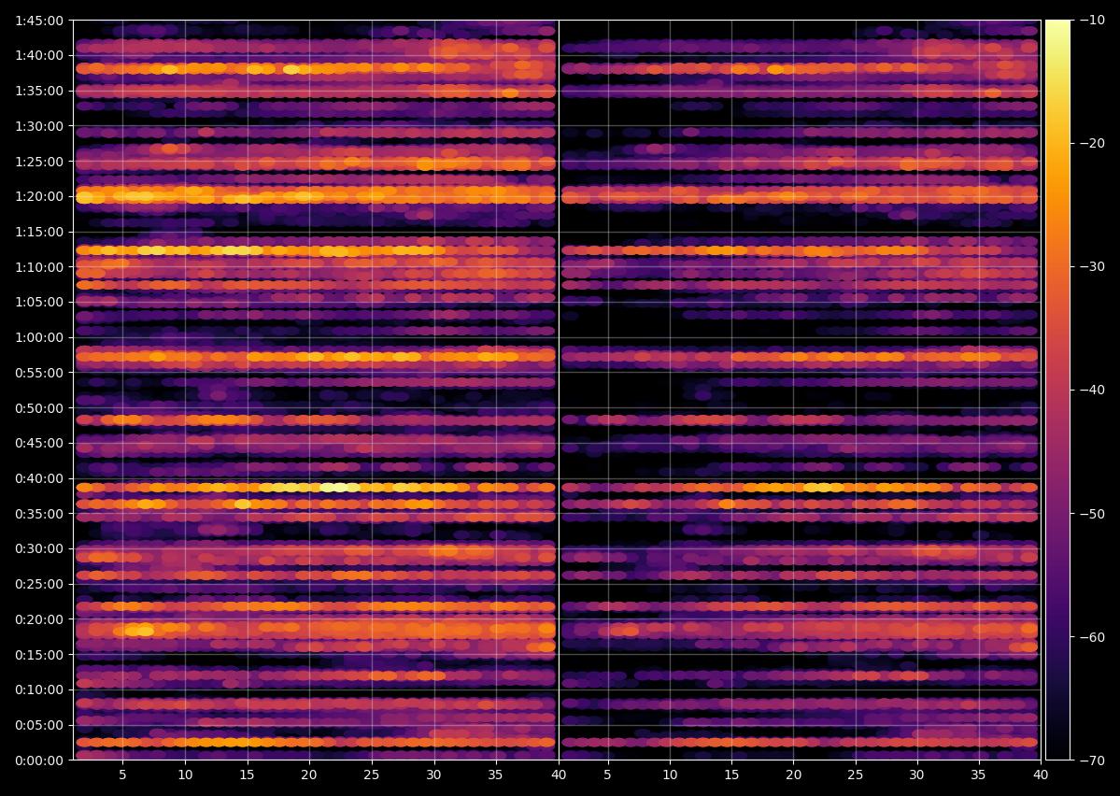Image resolution: width=1120 pixels, height=796 pixels.
Task: Click the 1:20:00 y-axis tick label
Action: 39,196
